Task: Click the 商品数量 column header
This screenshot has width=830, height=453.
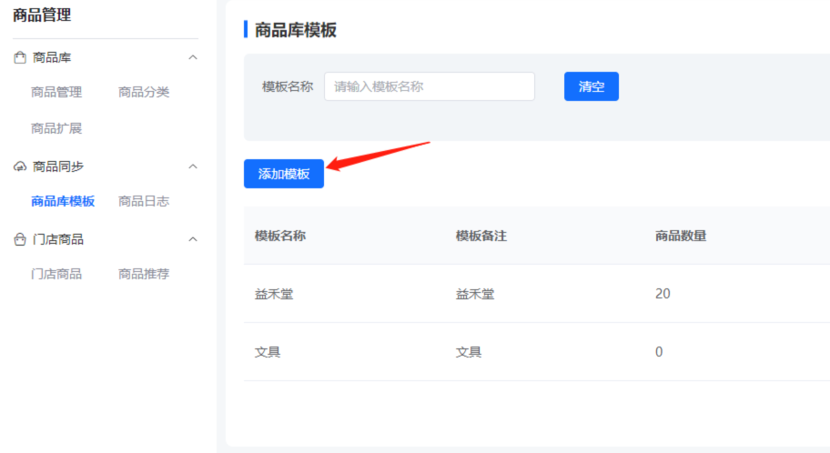Action: pos(681,236)
